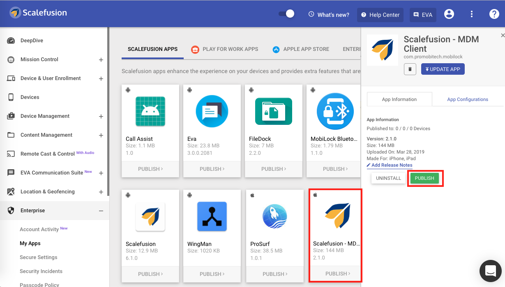Switch to App Configurations tab

click(468, 99)
